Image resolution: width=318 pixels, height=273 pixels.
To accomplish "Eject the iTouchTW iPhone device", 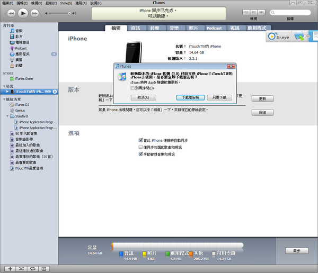I will (x=55, y=92).
